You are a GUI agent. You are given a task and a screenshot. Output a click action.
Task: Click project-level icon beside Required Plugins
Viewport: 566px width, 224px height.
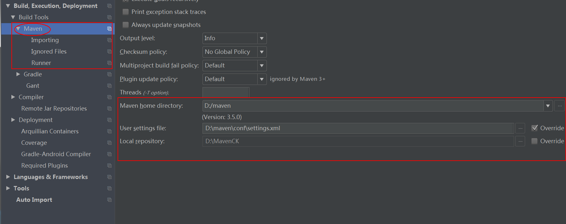[x=109, y=166]
